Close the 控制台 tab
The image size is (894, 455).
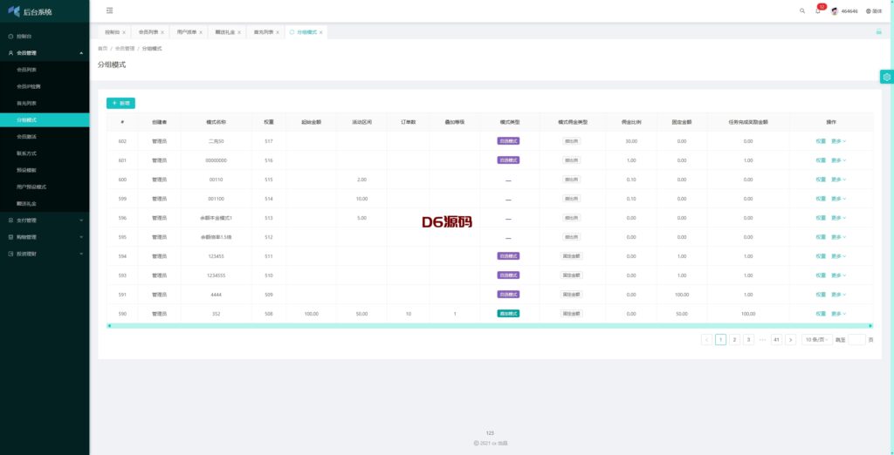point(124,32)
